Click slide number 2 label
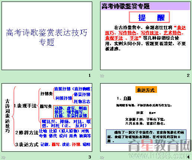Screen dimensions: 192x160 coord(188,75)
